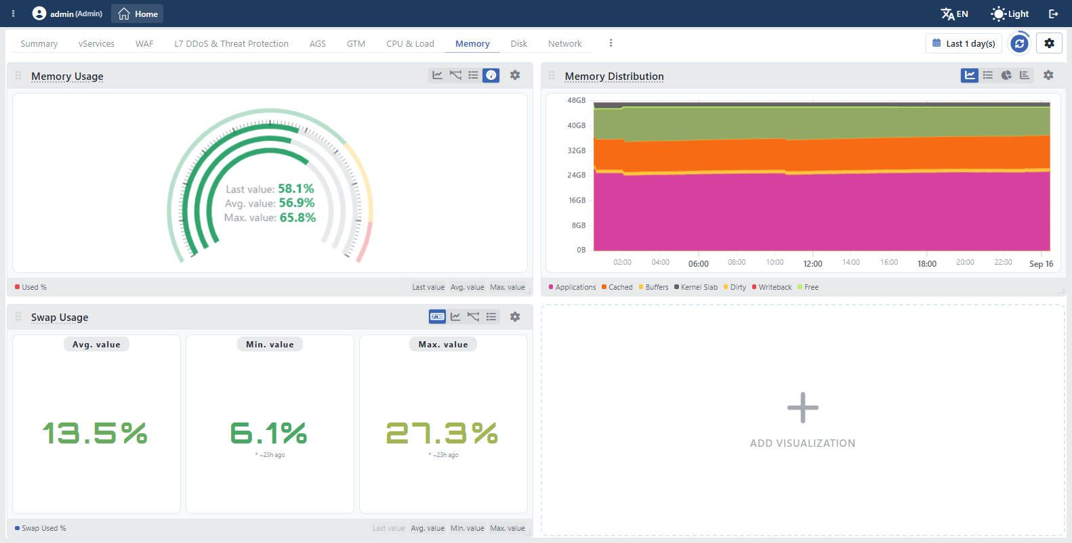1072x543 pixels.
Task: Select digital number view in Swap Usage
Action: coord(438,316)
